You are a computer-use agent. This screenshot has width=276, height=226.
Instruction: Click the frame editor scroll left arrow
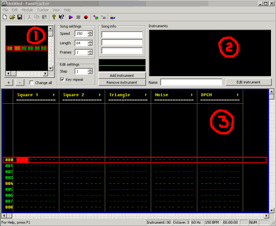(x=8, y=73)
